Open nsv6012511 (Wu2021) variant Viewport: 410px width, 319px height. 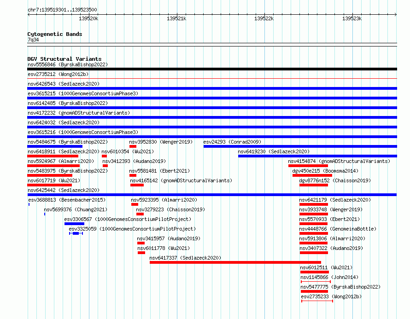326,267
